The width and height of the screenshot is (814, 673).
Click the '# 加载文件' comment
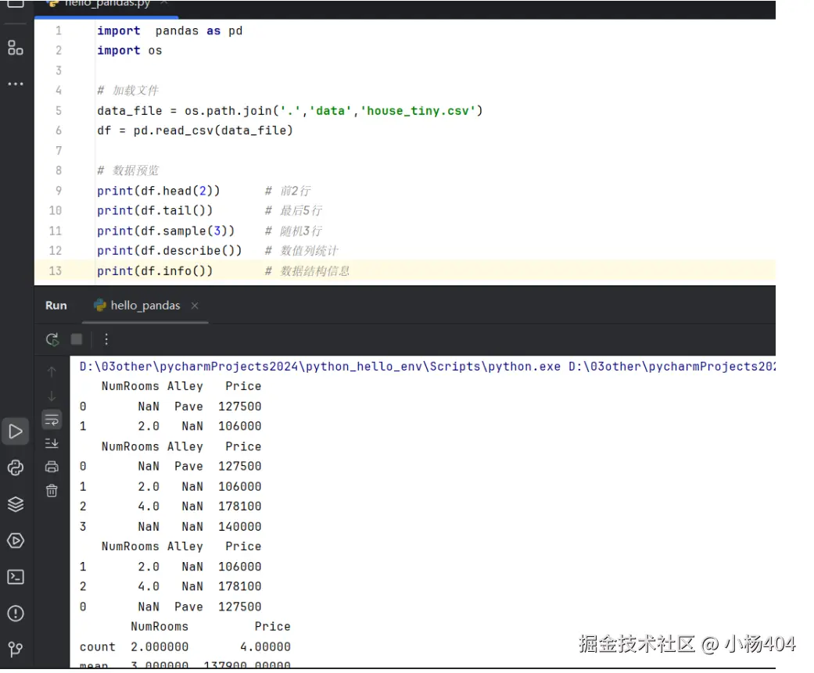pos(127,91)
